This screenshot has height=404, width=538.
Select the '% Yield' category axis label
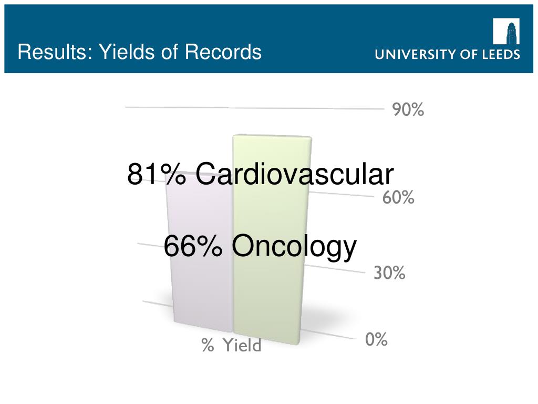coord(231,345)
